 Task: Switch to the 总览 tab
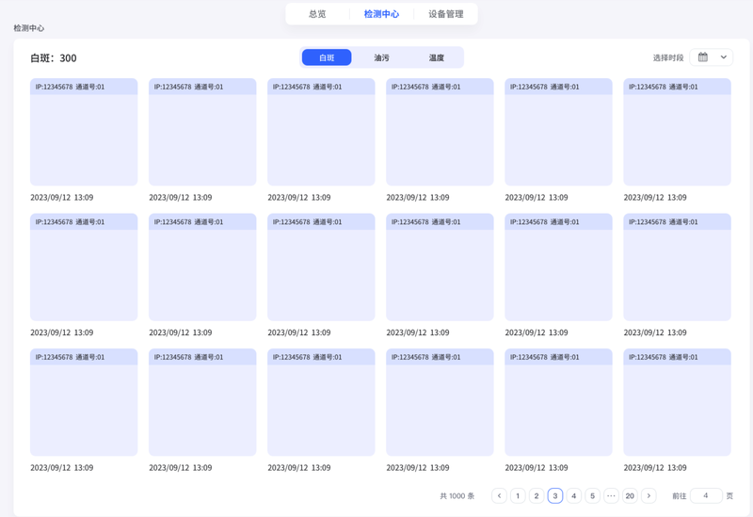coord(317,14)
